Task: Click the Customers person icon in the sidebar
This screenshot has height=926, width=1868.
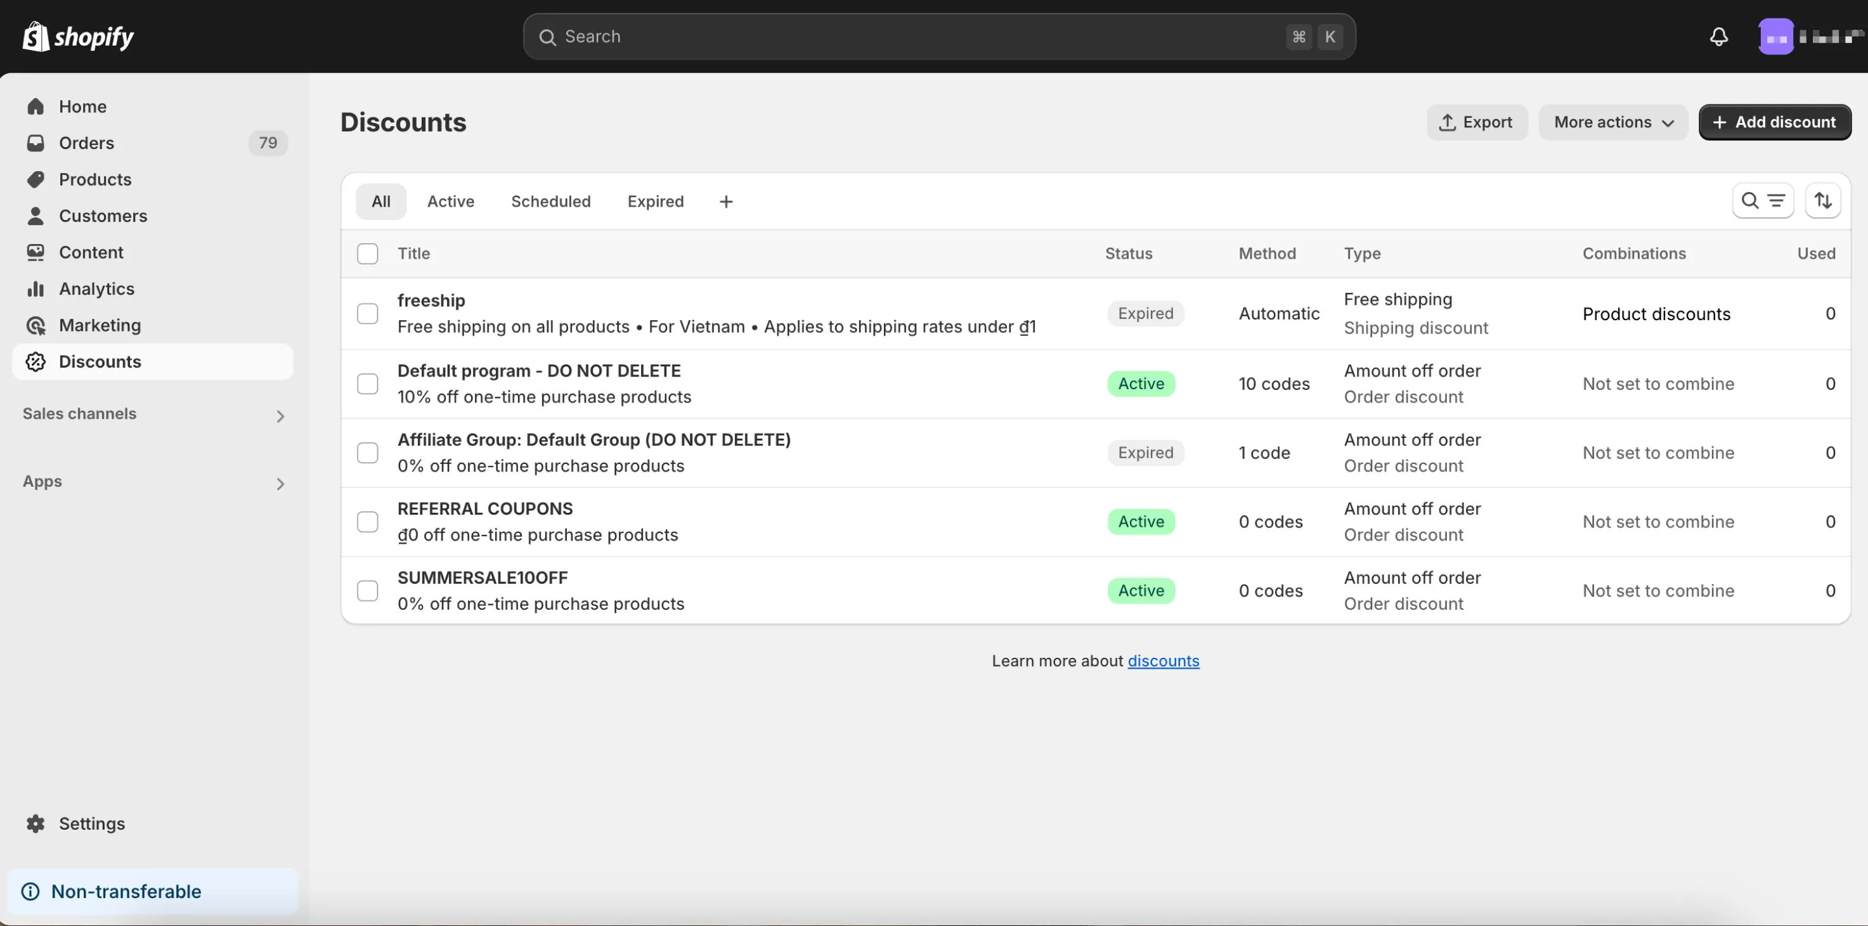Action: [36, 215]
